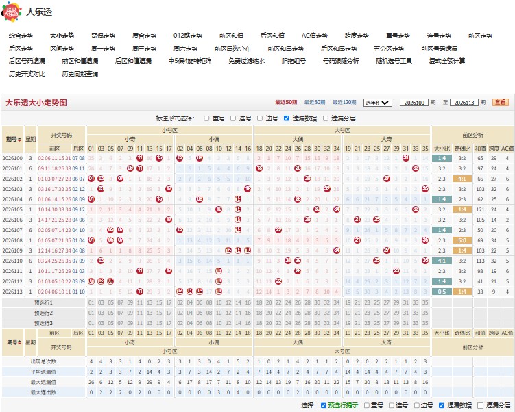Viewport: 515px width, 412px height.
Task: Open the 综合走势 page
Action: click(21, 36)
